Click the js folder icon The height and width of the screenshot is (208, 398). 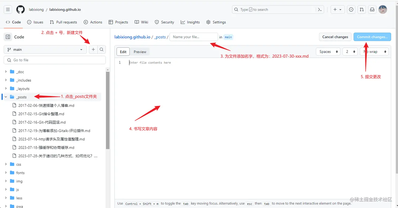pos(12,190)
